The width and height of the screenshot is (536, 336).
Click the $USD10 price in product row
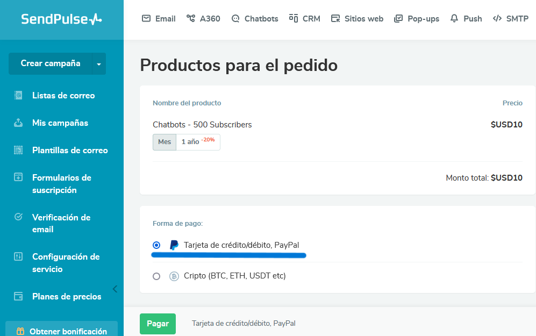tap(506, 125)
